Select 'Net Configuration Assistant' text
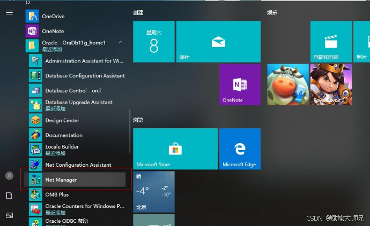This screenshot has height=226, width=370. [78, 165]
